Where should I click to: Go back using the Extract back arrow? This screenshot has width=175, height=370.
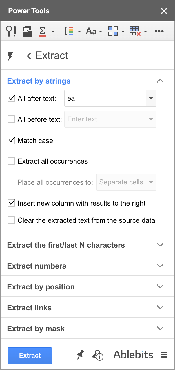click(x=29, y=56)
